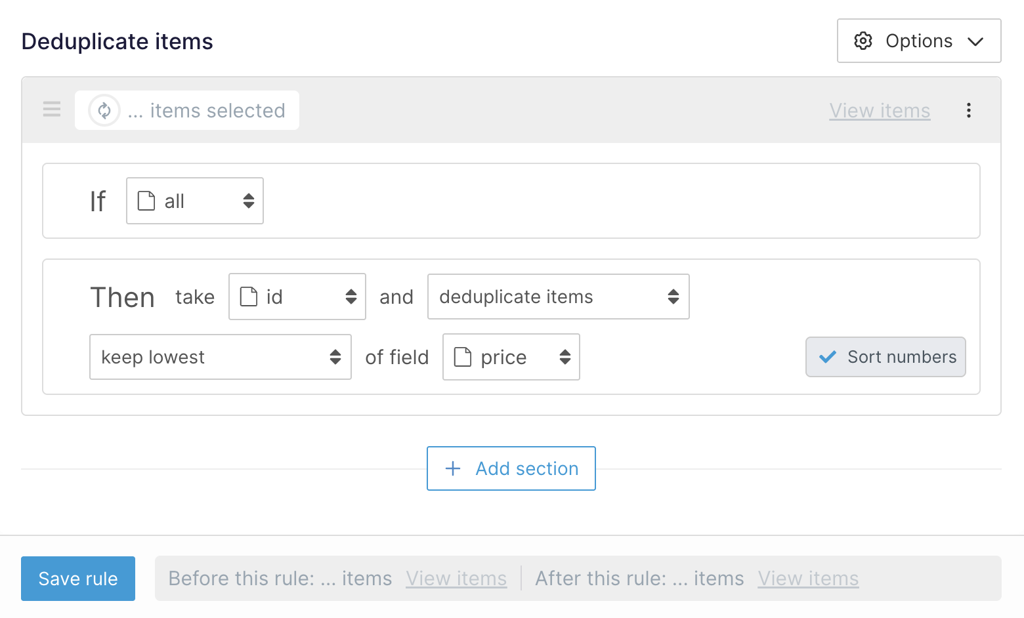Image resolution: width=1024 pixels, height=618 pixels.
Task: Click the refresh icon beside items selected
Action: (104, 110)
